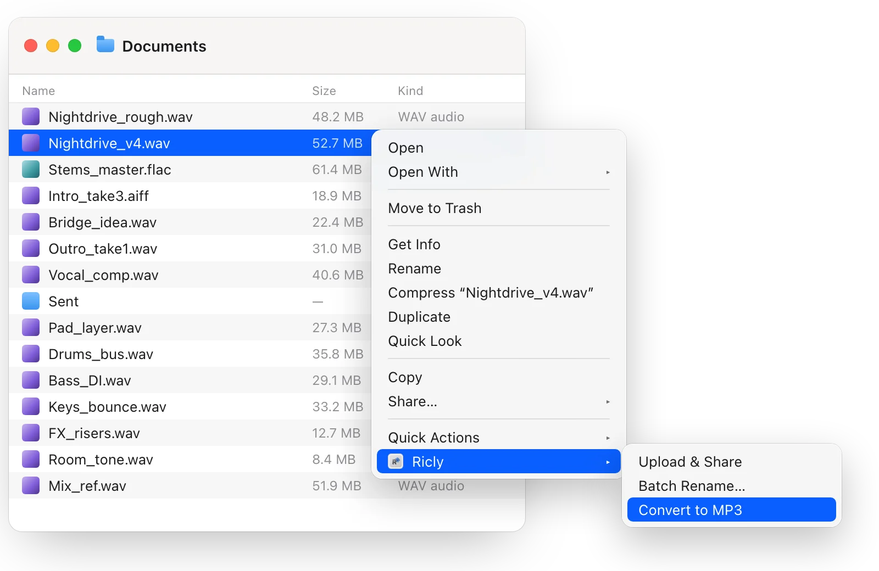This screenshot has width=879, height=571.
Task: Click the Bridge_idea.wav file icon
Action: [31, 222]
